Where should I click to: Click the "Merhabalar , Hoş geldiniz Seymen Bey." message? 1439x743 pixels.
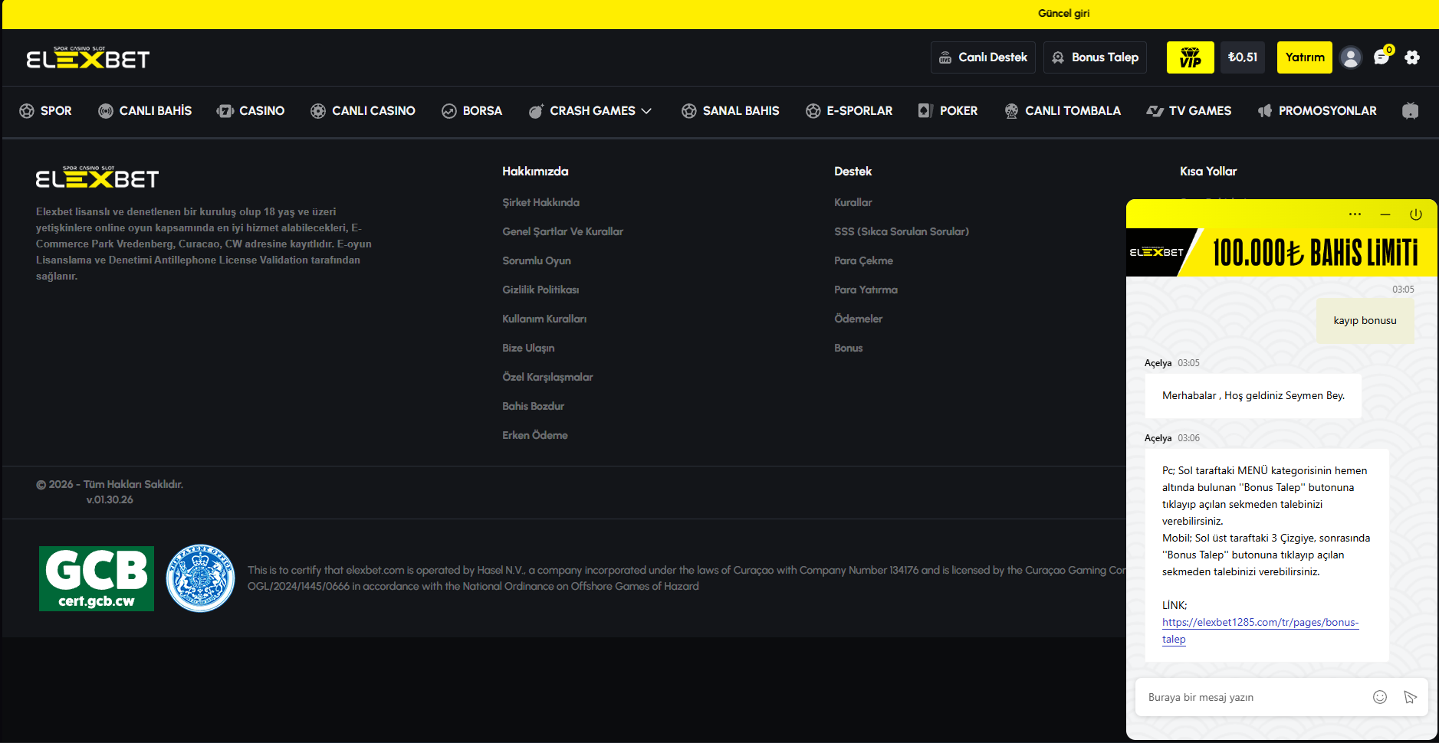pyautogui.click(x=1253, y=395)
